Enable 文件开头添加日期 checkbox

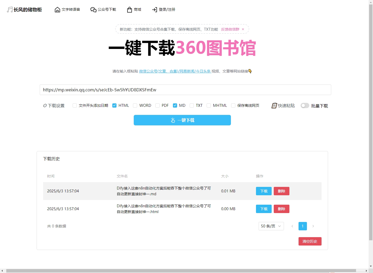coord(75,105)
